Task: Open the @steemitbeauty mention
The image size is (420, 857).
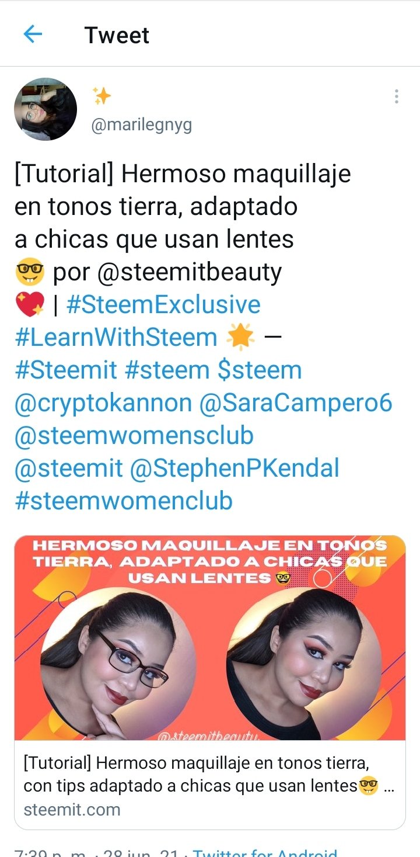Action: [189, 272]
